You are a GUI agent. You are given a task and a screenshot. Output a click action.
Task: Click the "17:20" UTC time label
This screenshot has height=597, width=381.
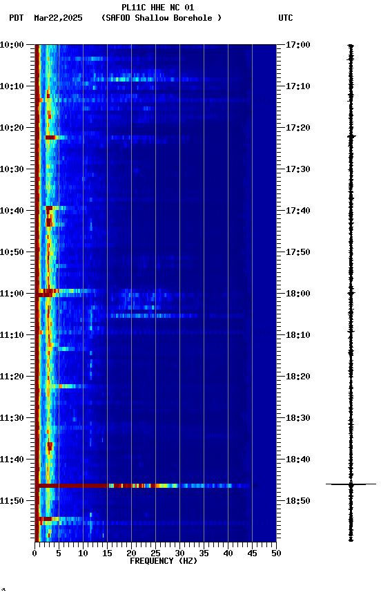(x=298, y=128)
